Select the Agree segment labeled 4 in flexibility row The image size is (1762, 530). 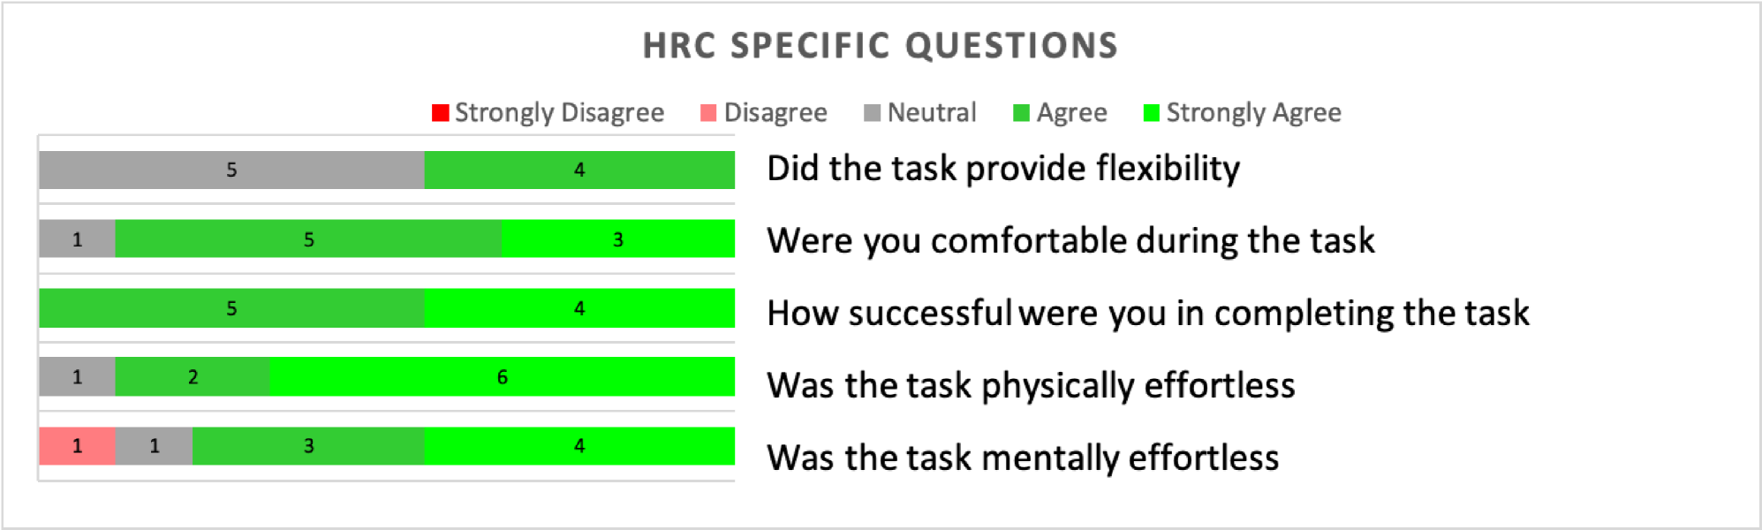pos(579,170)
